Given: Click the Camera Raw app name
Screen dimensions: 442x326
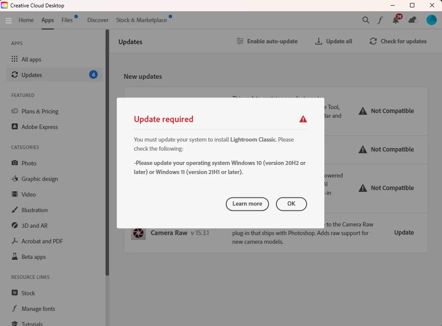Looking at the screenshot, I should [169, 233].
